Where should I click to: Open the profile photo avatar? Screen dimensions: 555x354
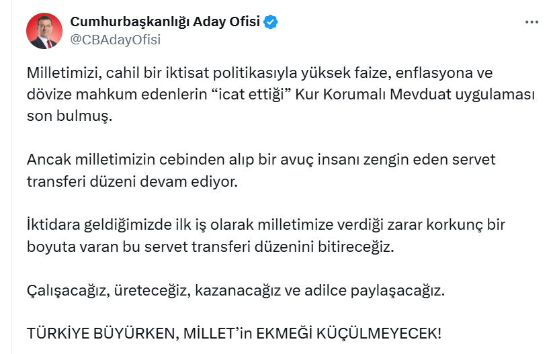point(42,31)
